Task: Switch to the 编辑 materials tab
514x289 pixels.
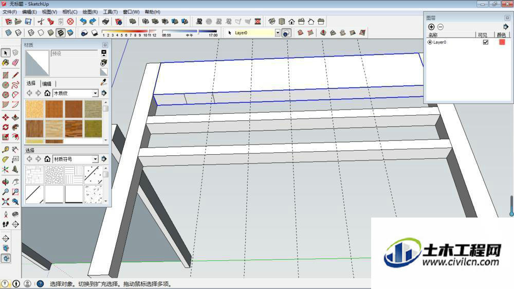Action: [47, 84]
